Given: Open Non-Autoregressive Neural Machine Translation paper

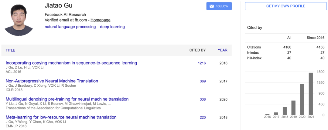Looking at the screenshot, I should pyautogui.click(x=52, y=81).
